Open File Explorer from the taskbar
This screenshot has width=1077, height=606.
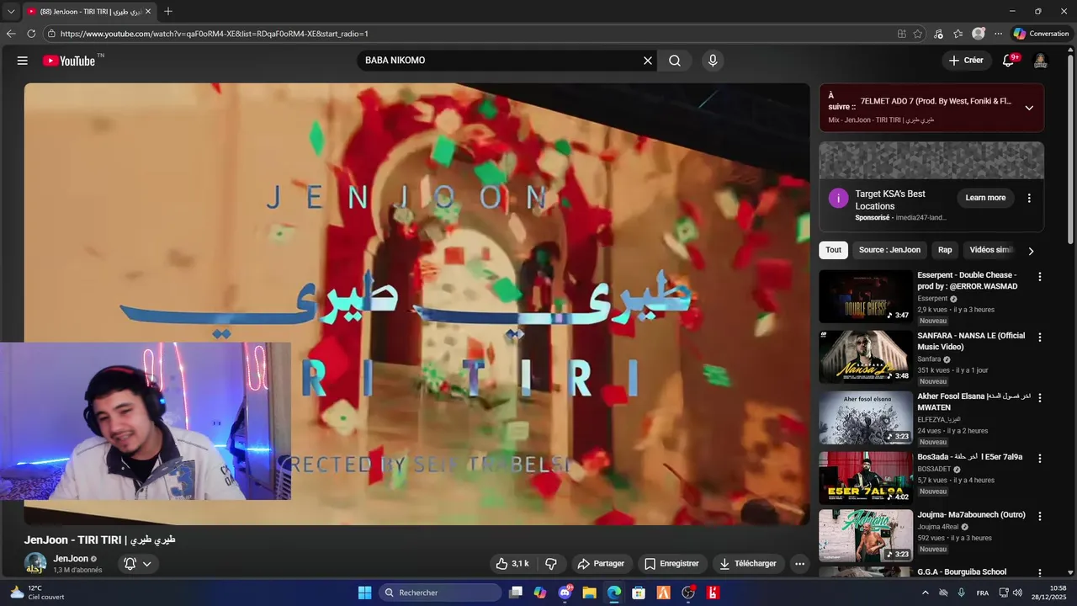click(590, 593)
